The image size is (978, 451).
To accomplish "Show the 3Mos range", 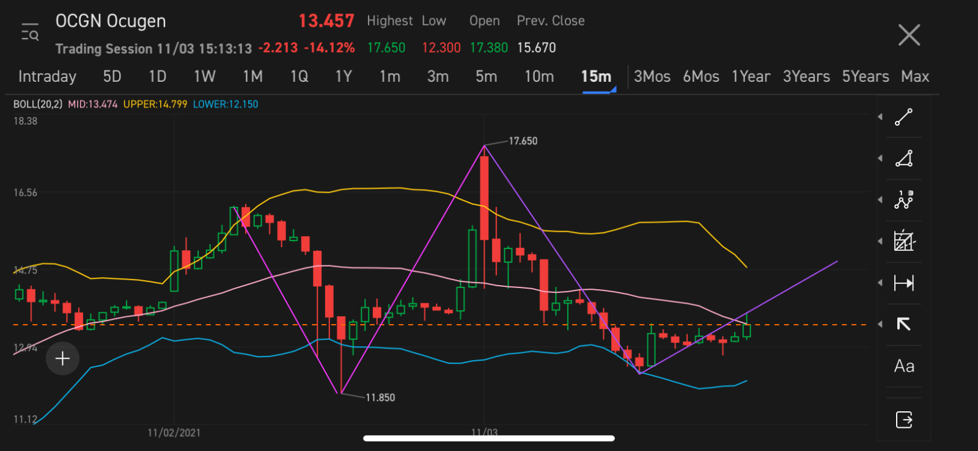I will click(x=652, y=76).
